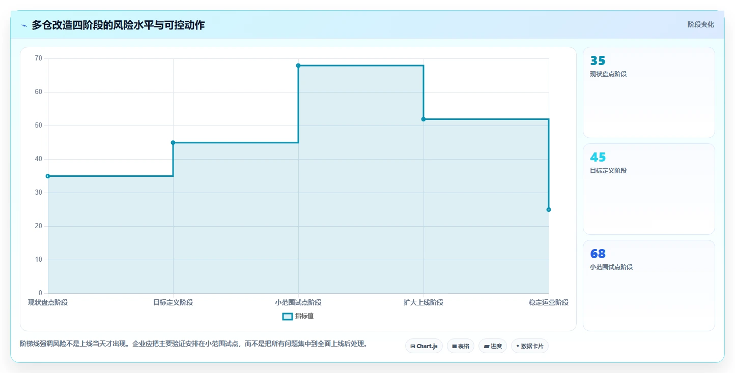
Task: Click the 现状盘点阶段 x-axis label
Action: pyautogui.click(x=48, y=302)
